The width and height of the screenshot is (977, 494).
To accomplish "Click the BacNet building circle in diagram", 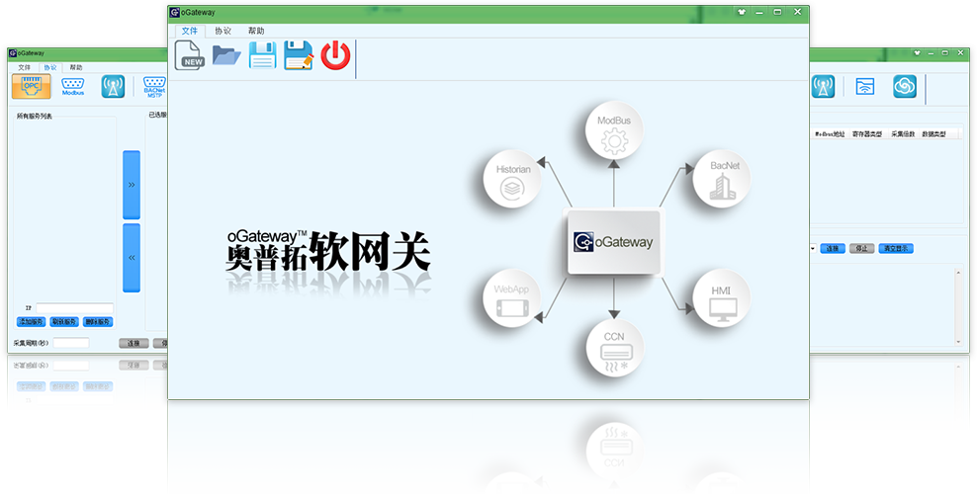I will 722,178.
